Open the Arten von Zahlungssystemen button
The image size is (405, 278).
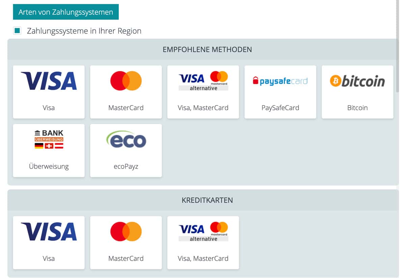[x=66, y=12]
